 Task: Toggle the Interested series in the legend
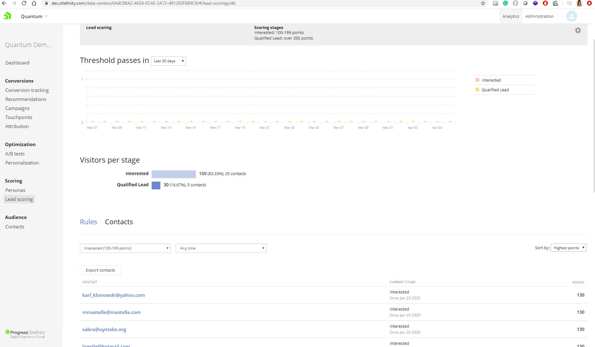pyautogui.click(x=490, y=80)
